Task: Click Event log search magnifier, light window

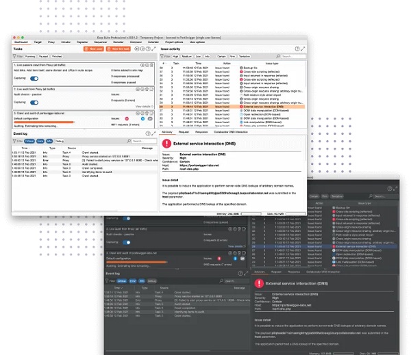Action: click(x=129, y=141)
